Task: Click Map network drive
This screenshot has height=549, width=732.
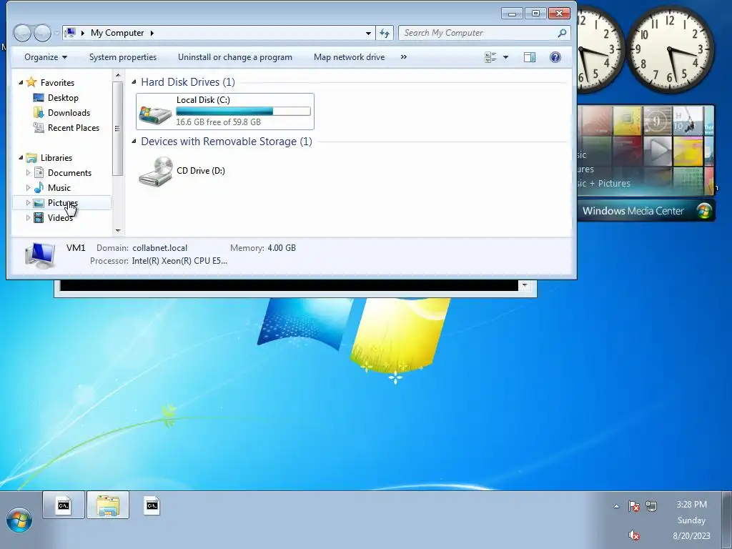Action: click(349, 57)
